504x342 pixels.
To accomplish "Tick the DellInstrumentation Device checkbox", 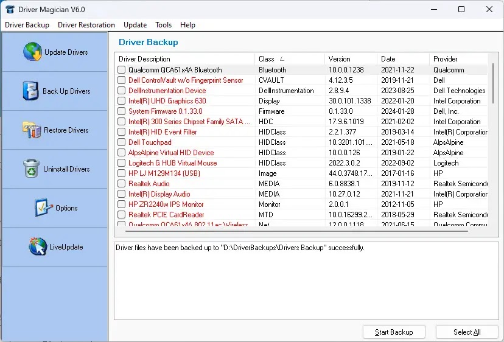I will [x=121, y=90].
